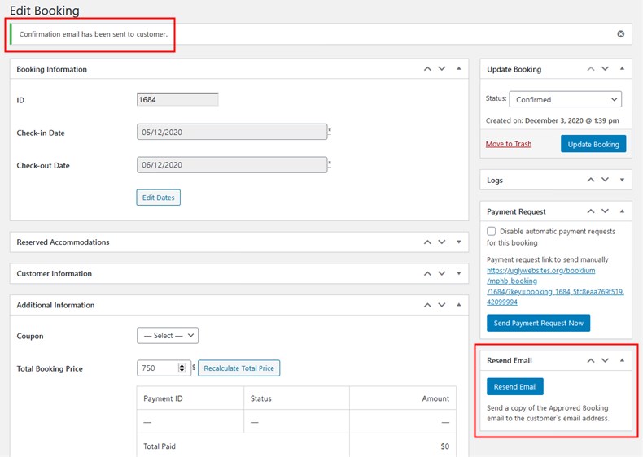Move Update Booking panel down
The width and height of the screenshot is (643, 457).
(x=605, y=69)
